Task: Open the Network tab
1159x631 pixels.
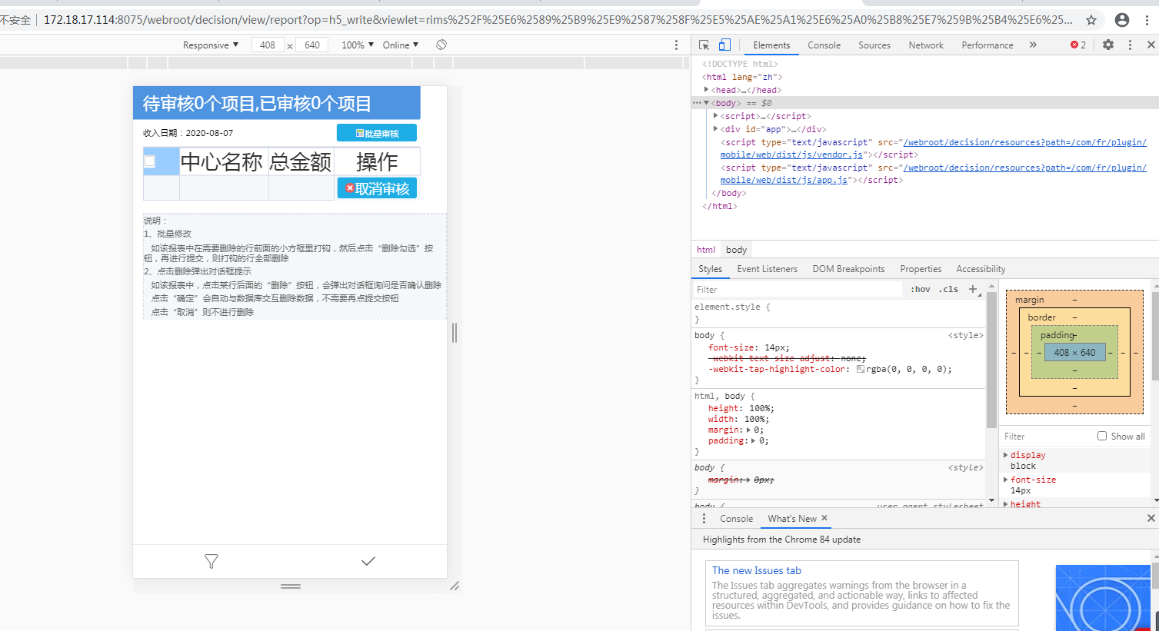Action: click(926, 45)
